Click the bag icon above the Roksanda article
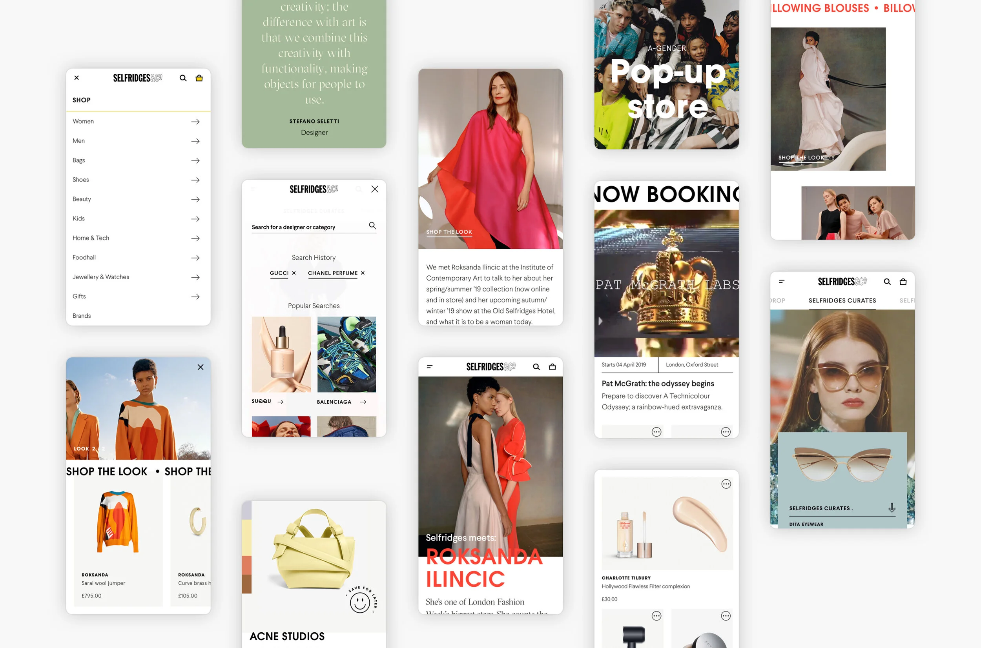Viewport: 981px width, 648px height. pos(552,367)
